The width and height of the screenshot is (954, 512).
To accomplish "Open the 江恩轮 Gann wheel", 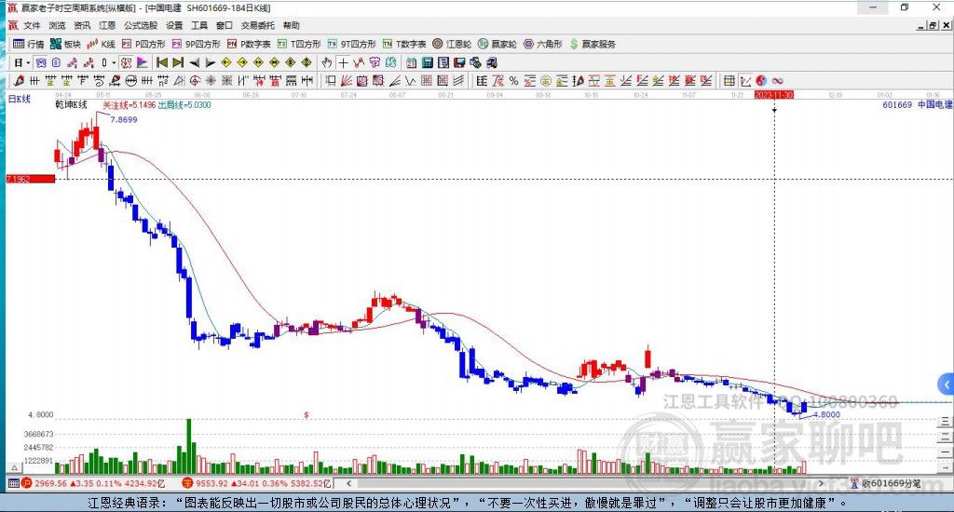I will pyautogui.click(x=452, y=44).
